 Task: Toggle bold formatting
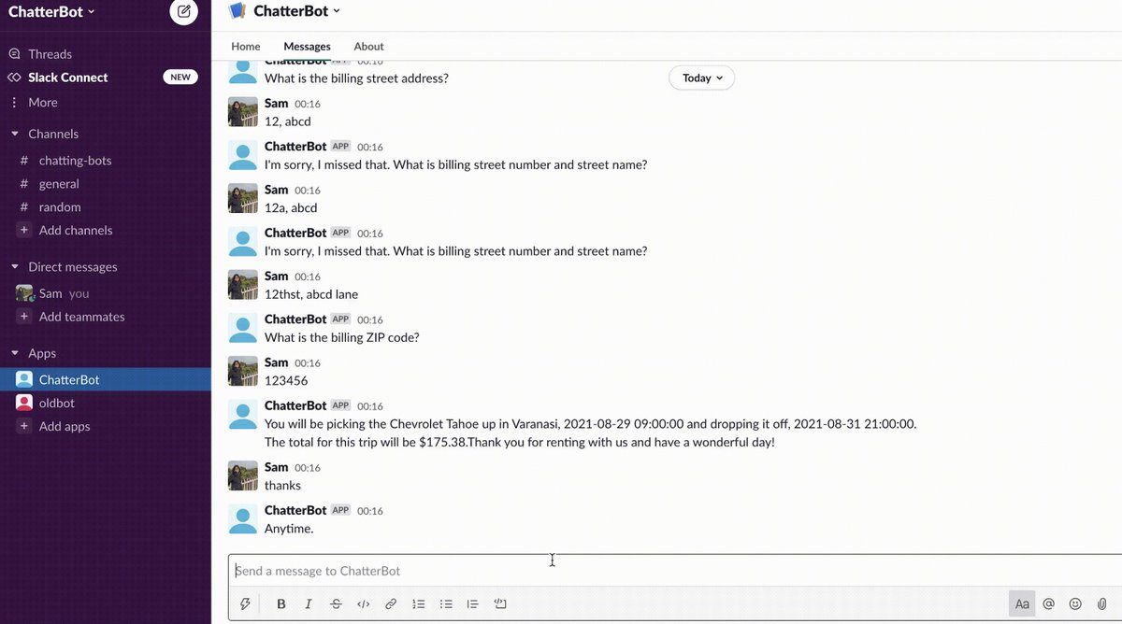tap(280, 604)
